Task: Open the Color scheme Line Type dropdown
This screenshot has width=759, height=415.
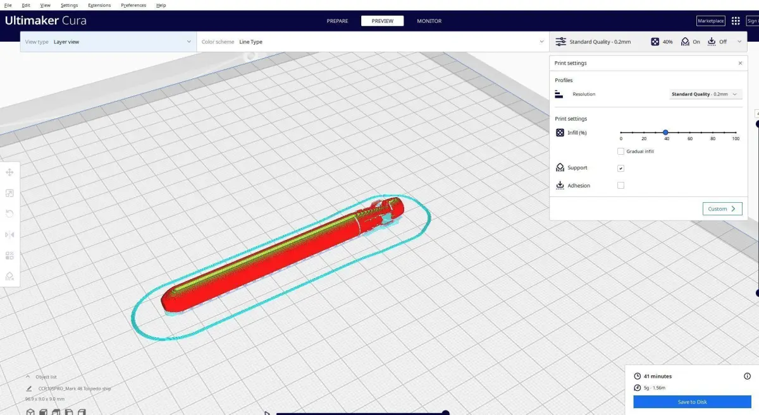Action: (373, 42)
